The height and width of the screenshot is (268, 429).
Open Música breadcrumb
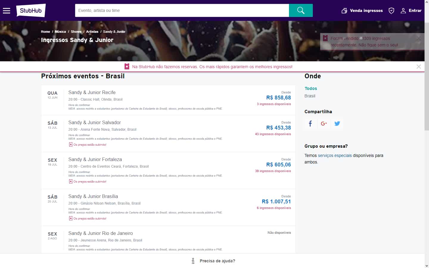pyautogui.click(x=60, y=32)
